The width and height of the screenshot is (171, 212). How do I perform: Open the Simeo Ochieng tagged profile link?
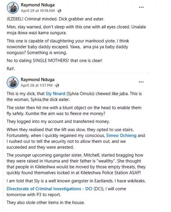click(121, 135)
